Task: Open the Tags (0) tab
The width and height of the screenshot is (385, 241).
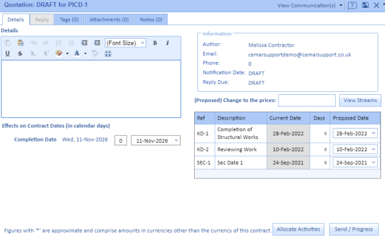Action: 69,19
